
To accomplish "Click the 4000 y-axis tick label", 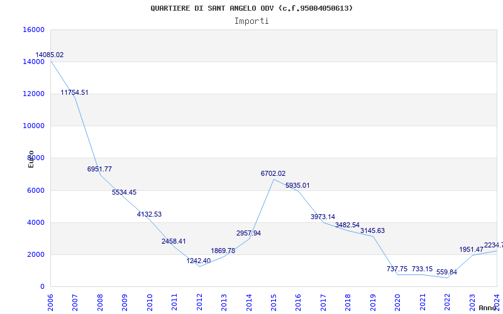I will click(36, 222).
